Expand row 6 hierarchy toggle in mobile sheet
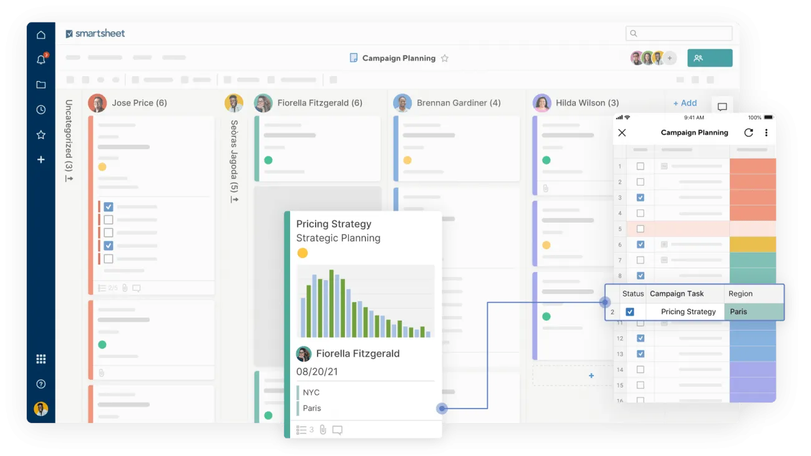 [x=664, y=245]
